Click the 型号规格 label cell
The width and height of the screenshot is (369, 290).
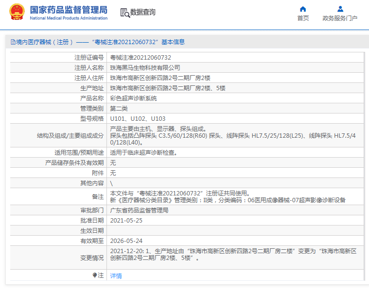pos(92,119)
